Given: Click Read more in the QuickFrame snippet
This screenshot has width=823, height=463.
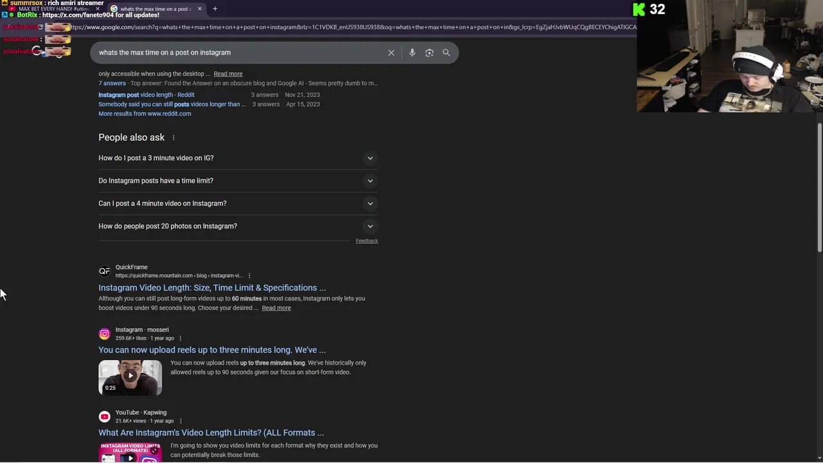Looking at the screenshot, I should [x=276, y=308].
